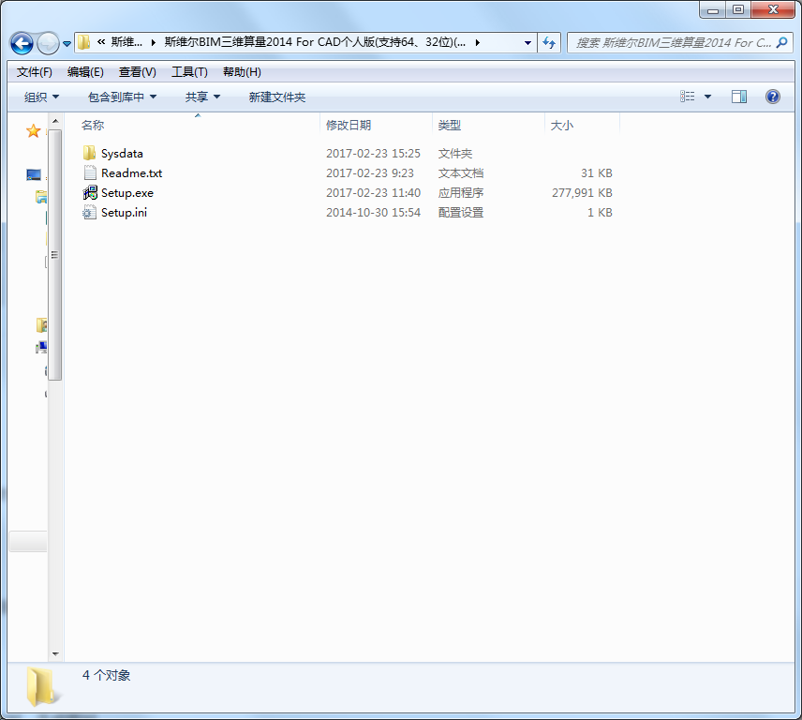Screen dimensions: 802x720
Task: Toggle the preview pane
Action: pos(739,96)
